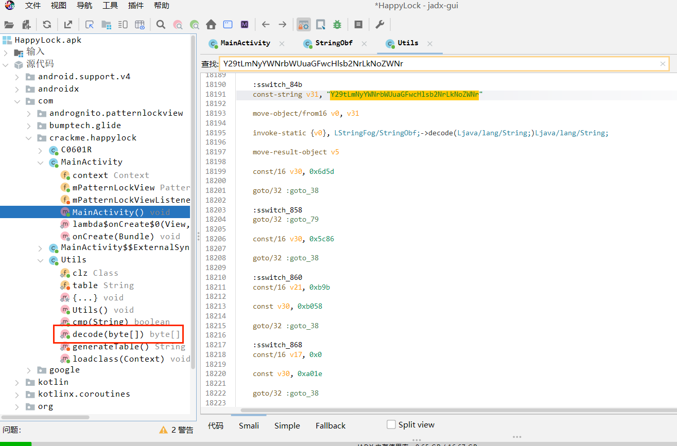Enable the Split view checkbox

point(391,425)
